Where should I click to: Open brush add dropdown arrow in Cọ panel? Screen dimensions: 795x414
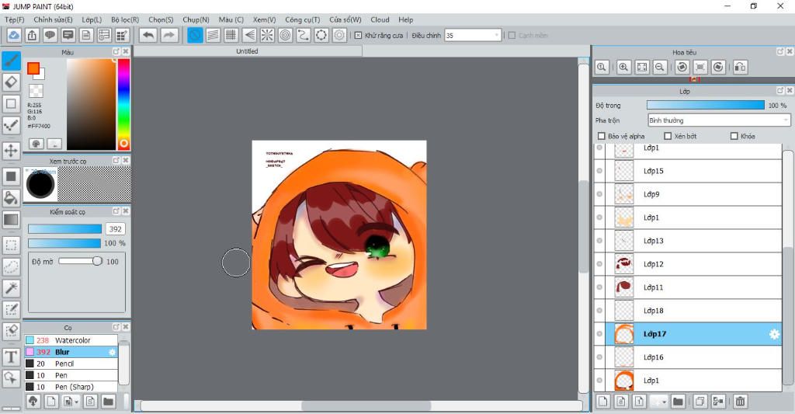(76, 402)
